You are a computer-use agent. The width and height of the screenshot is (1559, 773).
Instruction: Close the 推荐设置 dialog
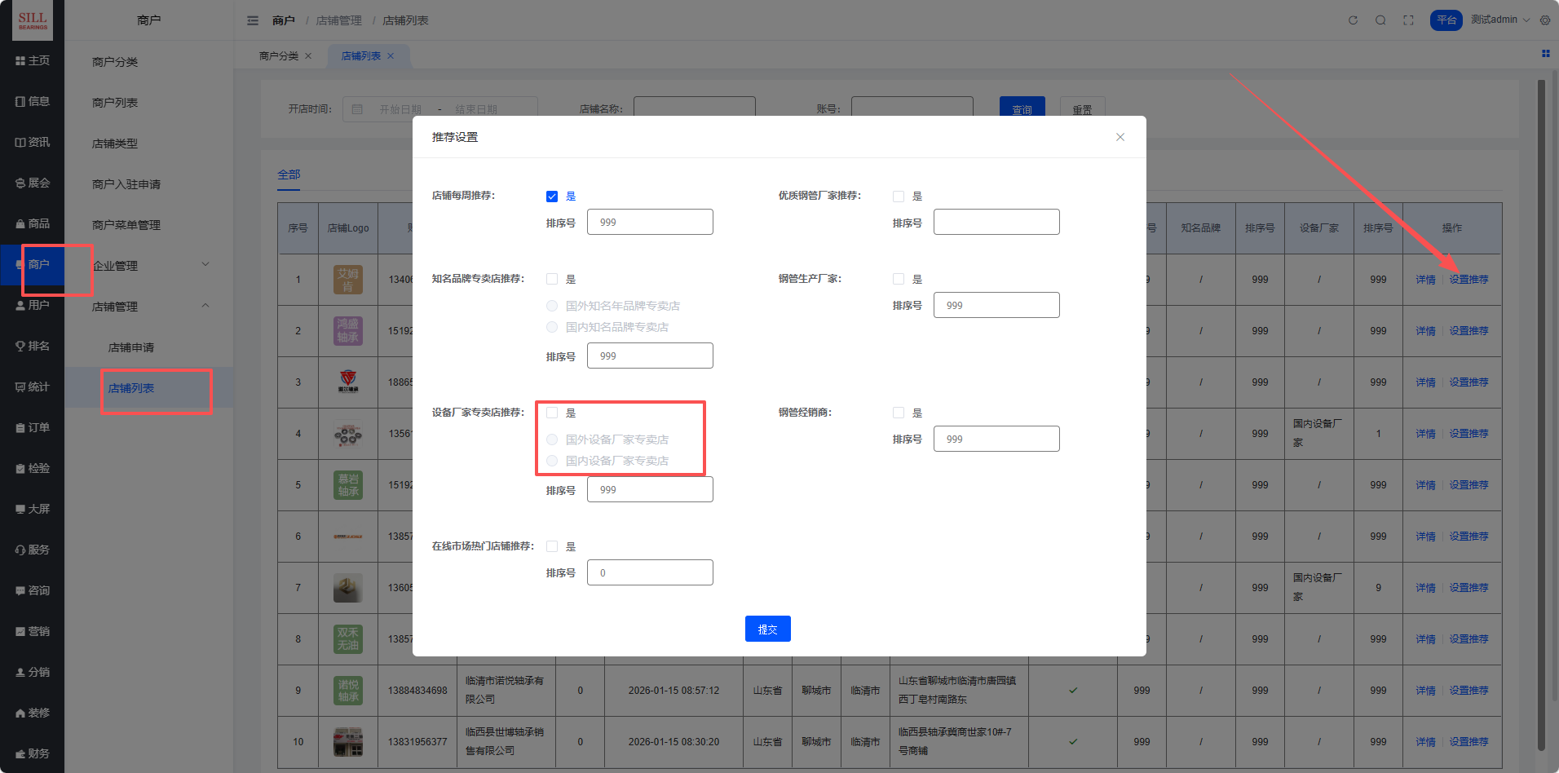click(x=1120, y=137)
